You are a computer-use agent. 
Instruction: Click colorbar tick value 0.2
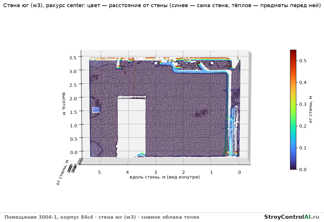coord(303,126)
